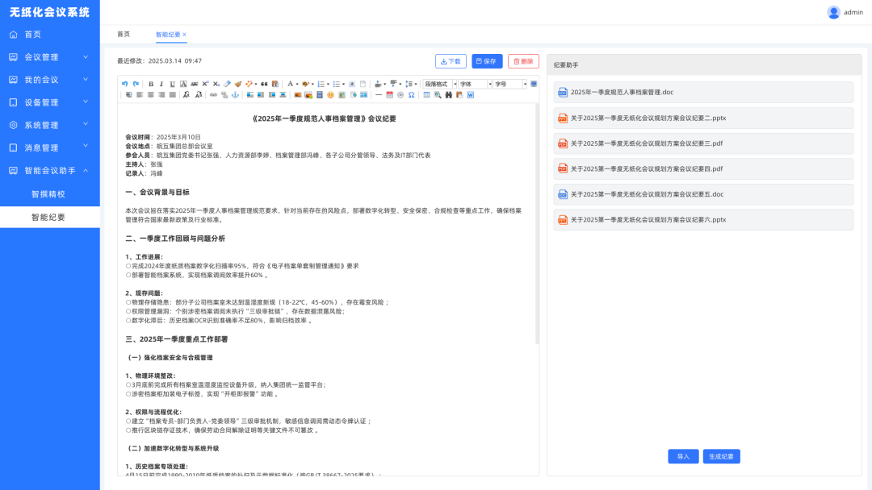This screenshot has height=490, width=872.
Task: Open the 字体 font family dropdown
Action: pyautogui.click(x=475, y=84)
